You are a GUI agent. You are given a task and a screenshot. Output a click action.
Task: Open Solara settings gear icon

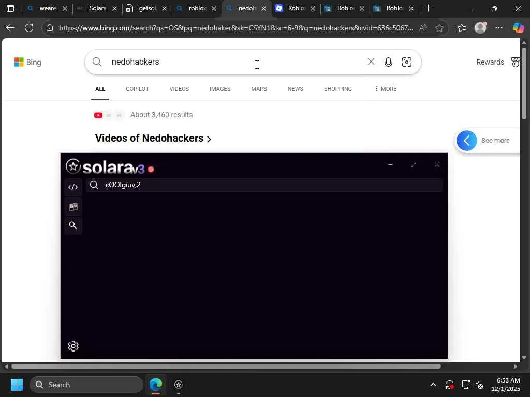[73, 346]
